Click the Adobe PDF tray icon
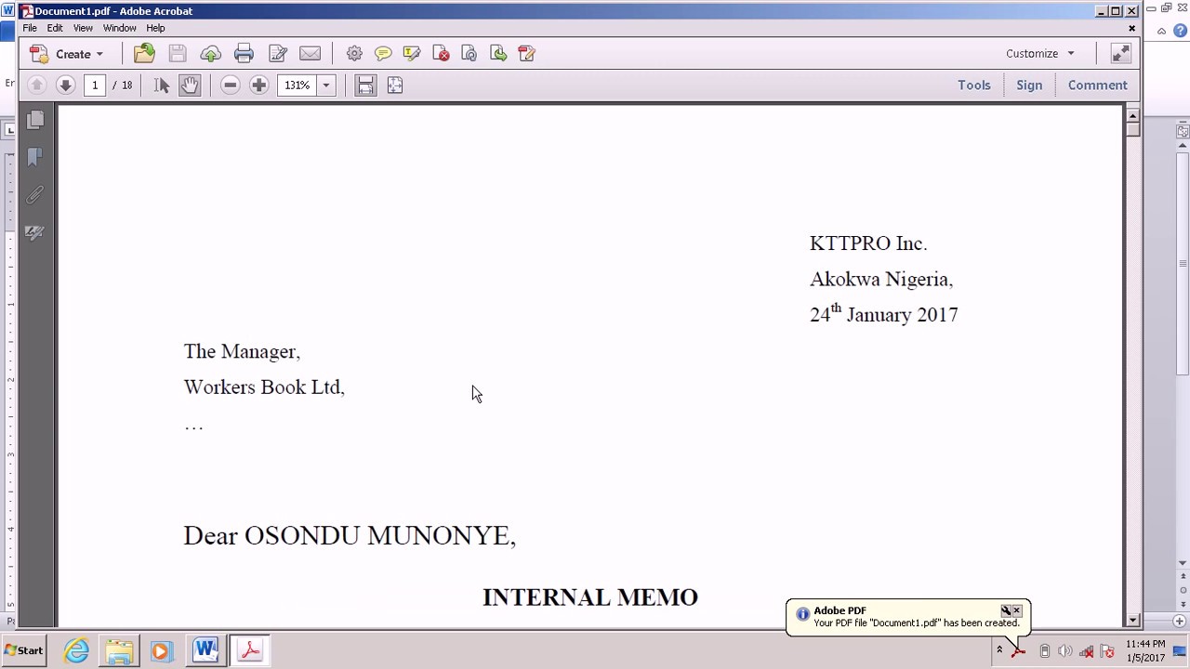This screenshot has width=1190, height=669. pyautogui.click(x=1020, y=651)
